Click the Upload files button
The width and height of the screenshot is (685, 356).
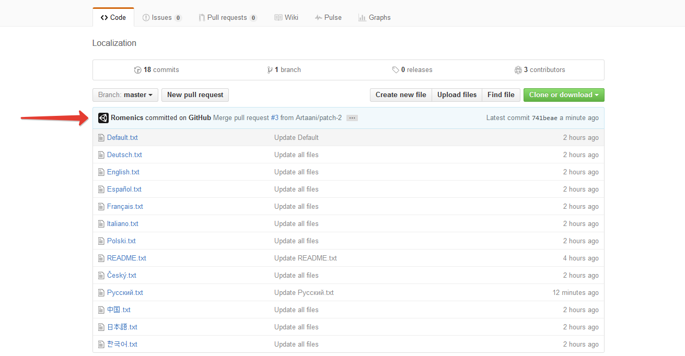tap(457, 95)
